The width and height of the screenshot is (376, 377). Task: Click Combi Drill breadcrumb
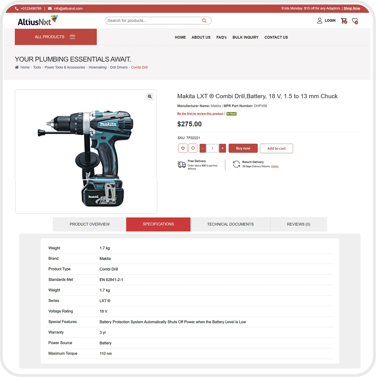(x=139, y=67)
